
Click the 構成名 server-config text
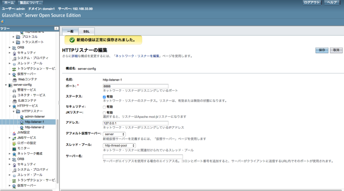[87, 69]
